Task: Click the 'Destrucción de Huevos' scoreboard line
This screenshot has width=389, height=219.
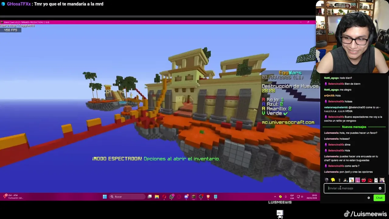Action: click(290, 86)
